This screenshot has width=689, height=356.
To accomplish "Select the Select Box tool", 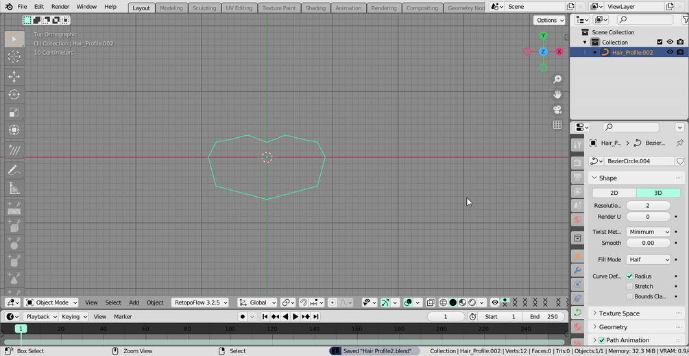I will tap(14, 39).
